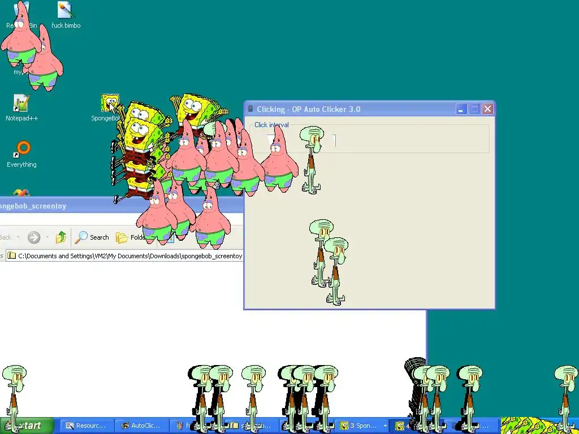This screenshot has height=434, width=579.
Task: Click the Folders button in Explorer toolbar
Action: click(131, 237)
